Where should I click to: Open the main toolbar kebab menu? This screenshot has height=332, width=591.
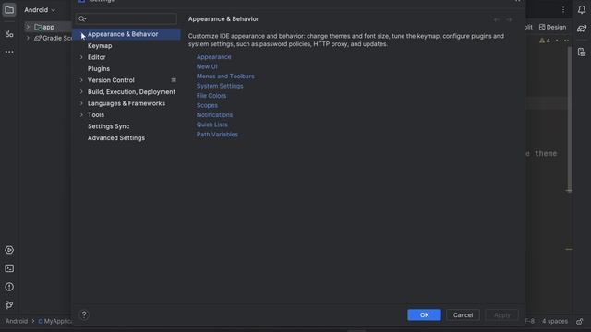[563, 10]
